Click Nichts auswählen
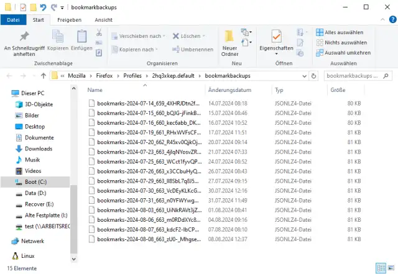 341,43
